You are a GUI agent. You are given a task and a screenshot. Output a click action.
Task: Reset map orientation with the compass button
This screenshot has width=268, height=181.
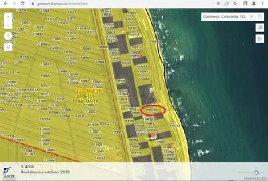pos(8,36)
